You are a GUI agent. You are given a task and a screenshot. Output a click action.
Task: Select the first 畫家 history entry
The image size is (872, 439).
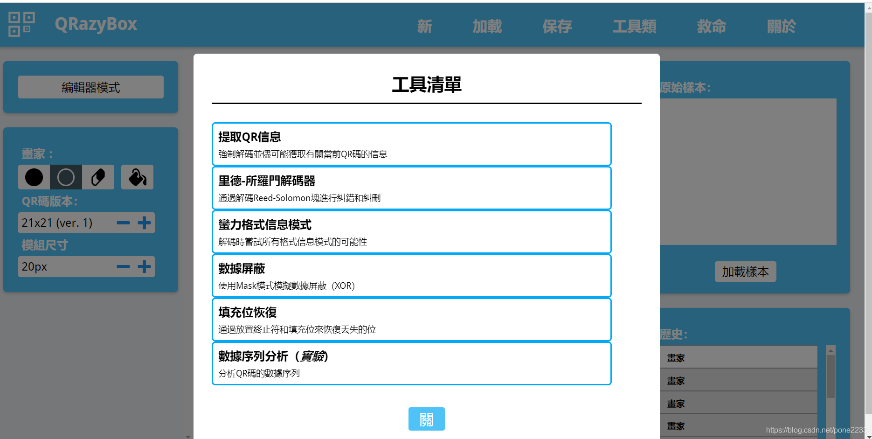739,357
